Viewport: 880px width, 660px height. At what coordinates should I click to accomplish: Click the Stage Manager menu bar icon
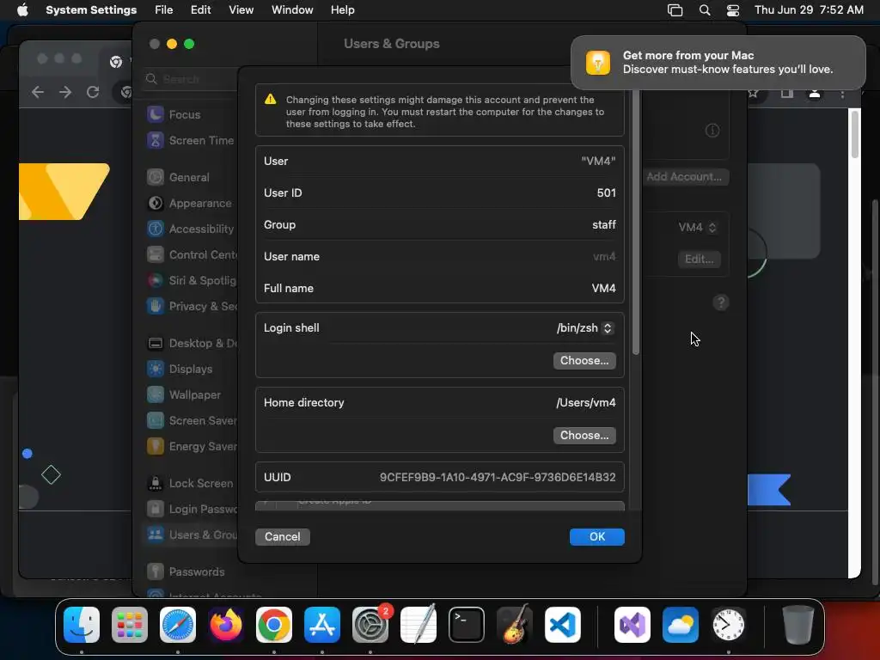click(x=675, y=10)
